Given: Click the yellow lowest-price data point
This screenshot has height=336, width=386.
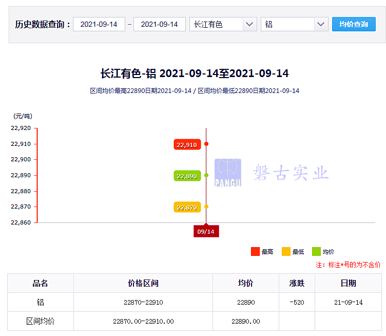Looking at the screenshot, I should coord(206,207).
